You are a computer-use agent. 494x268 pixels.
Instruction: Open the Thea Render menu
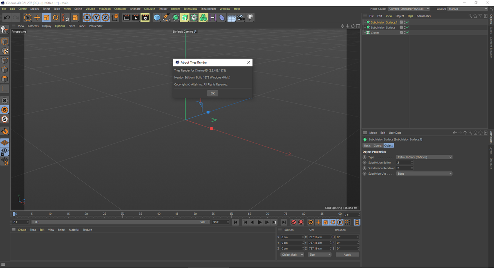coord(208,8)
